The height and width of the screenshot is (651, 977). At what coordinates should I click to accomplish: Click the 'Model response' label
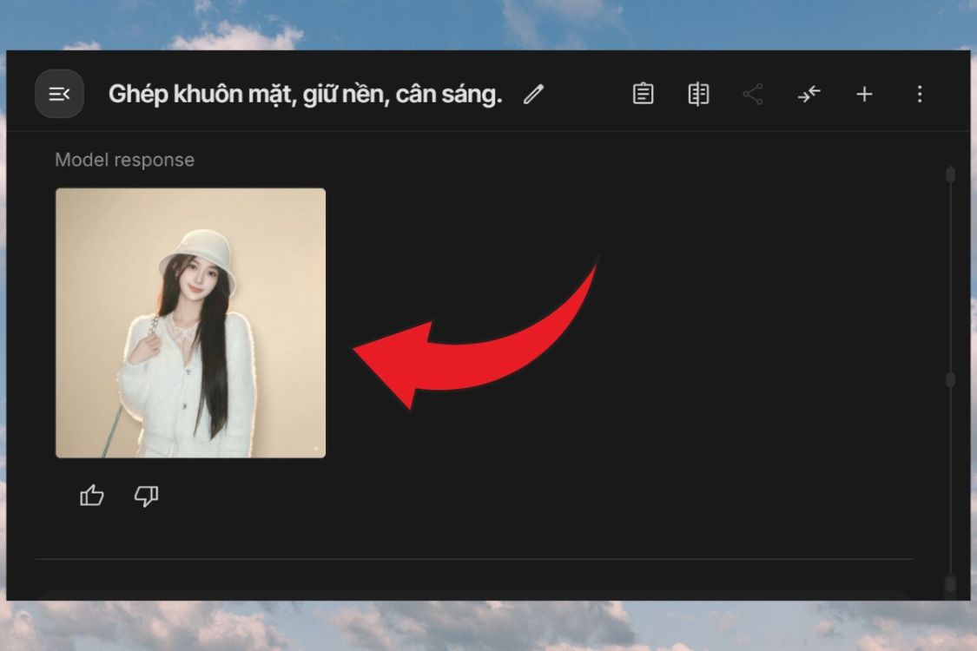124,160
